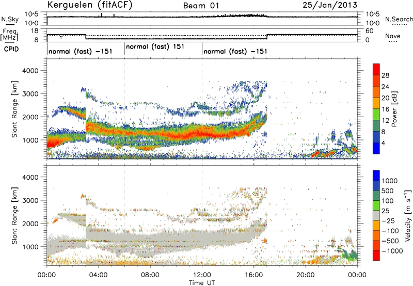
Task: Click the first 'normal (fast) -151' CPID label
Action: point(81,51)
